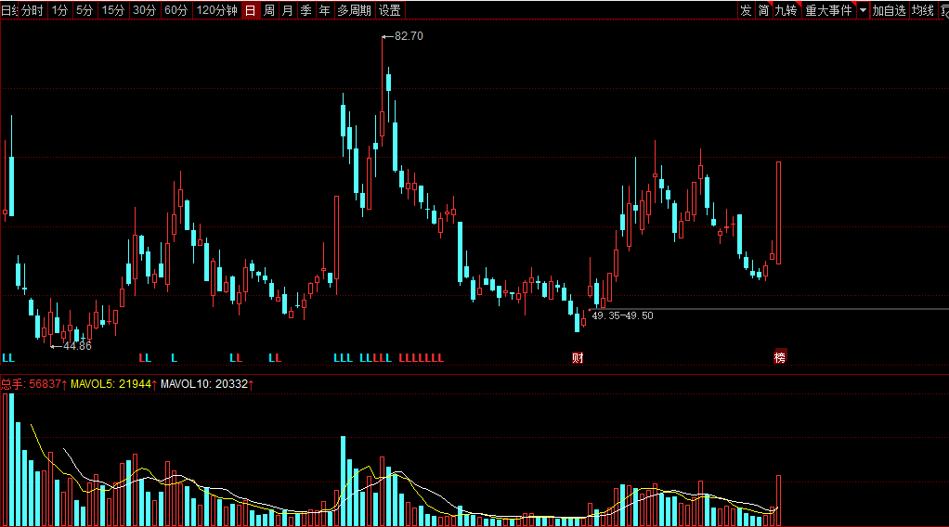Switch to the 周 weekly tab

(269, 10)
